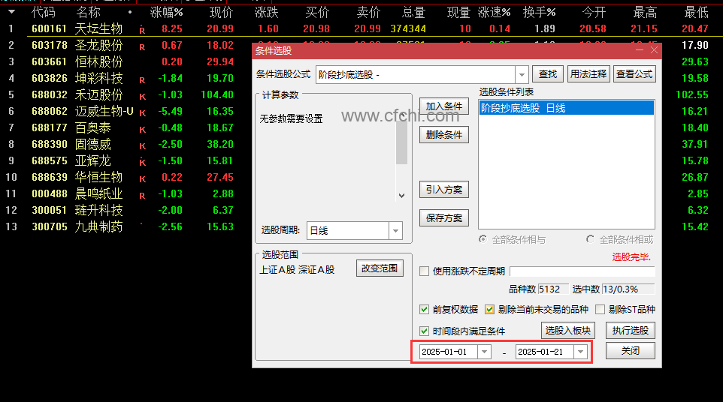723x402 pixels.
Task: Click the K marker beside 华恒生物
Action: pyautogui.click(x=143, y=179)
